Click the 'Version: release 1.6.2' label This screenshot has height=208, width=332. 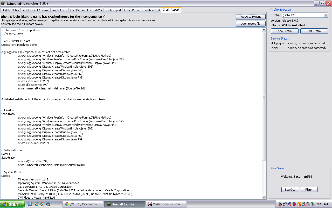285,20
